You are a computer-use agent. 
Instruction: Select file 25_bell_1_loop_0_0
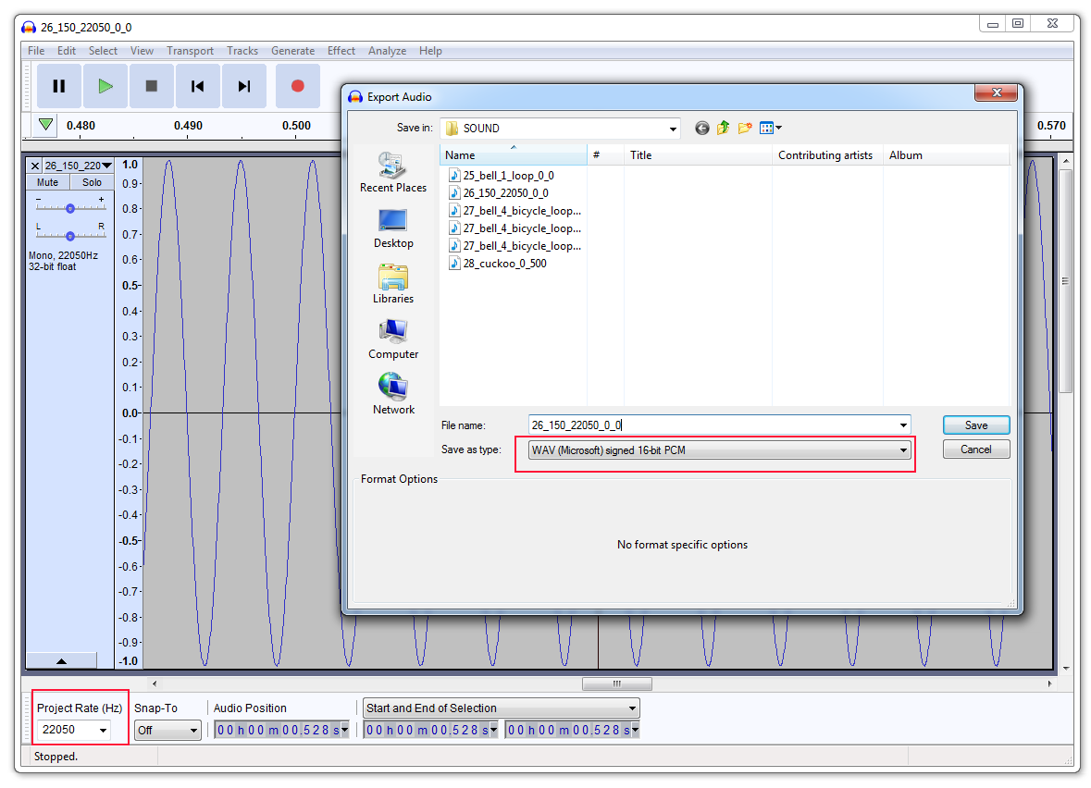click(x=501, y=176)
